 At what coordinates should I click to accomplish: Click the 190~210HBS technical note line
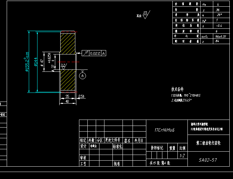click(186, 95)
